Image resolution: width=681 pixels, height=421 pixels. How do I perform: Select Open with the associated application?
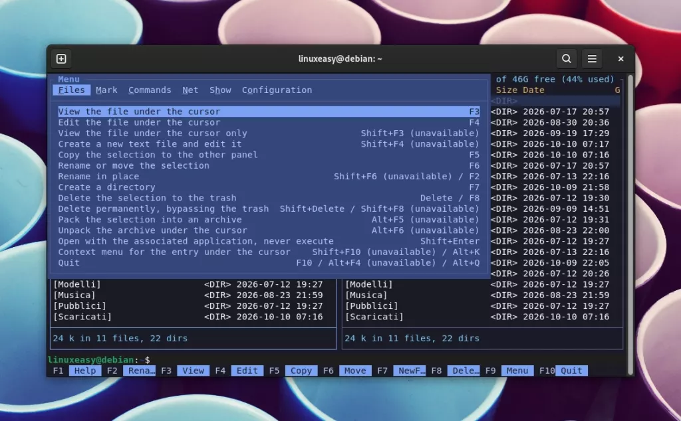269,241
